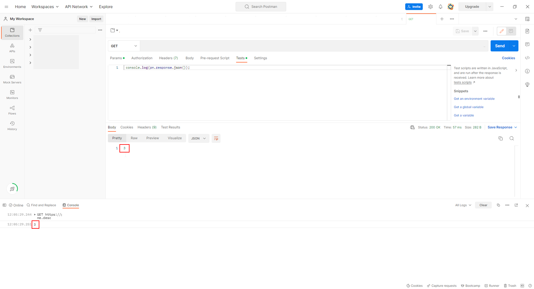This screenshot has height=289, width=534.
Task: Click the Search Postman field
Action: (261, 7)
